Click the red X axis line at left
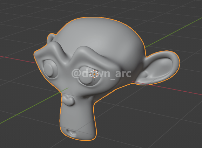 click(18, 59)
